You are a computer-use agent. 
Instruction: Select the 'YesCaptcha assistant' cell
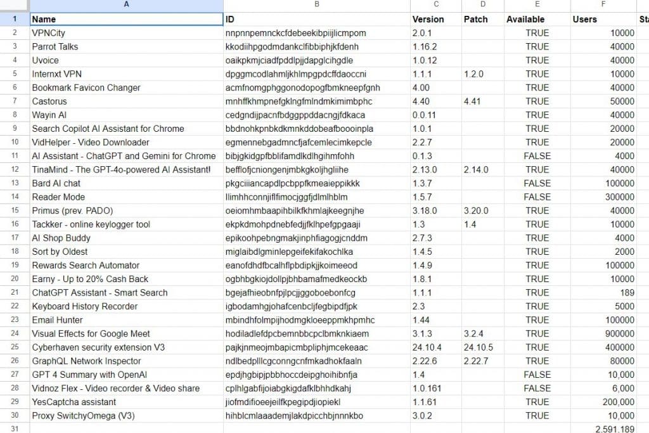tap(126, 401)
